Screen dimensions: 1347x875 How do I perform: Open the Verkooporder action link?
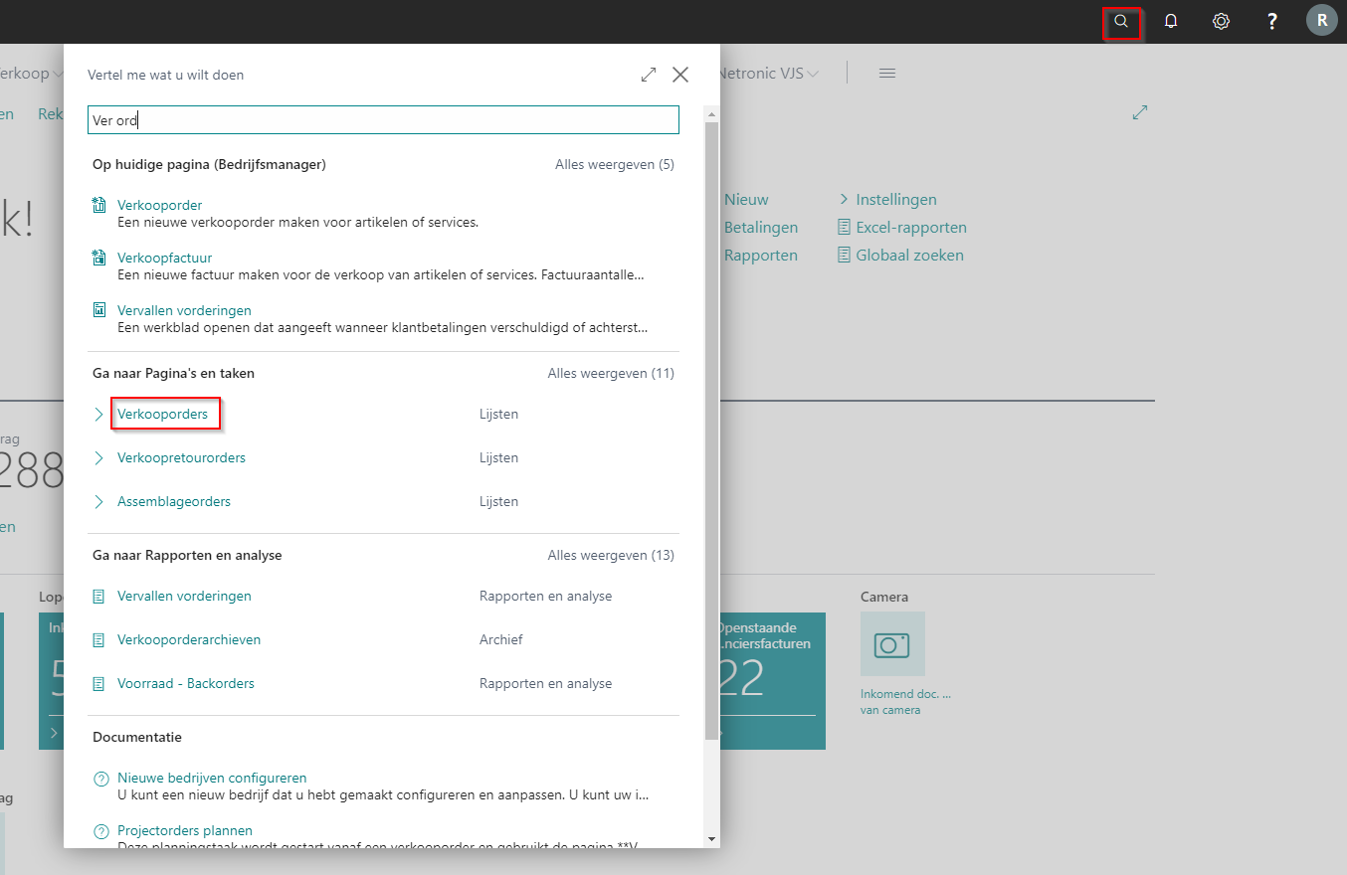coord(160,206)
